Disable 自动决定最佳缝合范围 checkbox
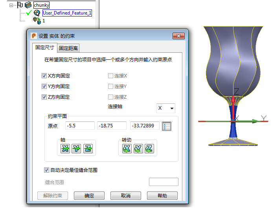This screenshot has width=272, height=208. click(x=46, y=170)
